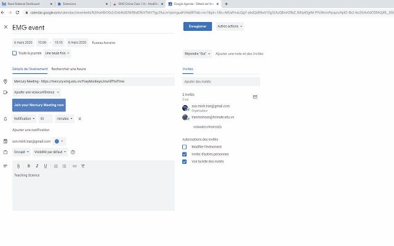Image resolution: width=394 pixels, height=246 pixels.
Task: Click the Teaching Science description text
Action: click(27, 175)
